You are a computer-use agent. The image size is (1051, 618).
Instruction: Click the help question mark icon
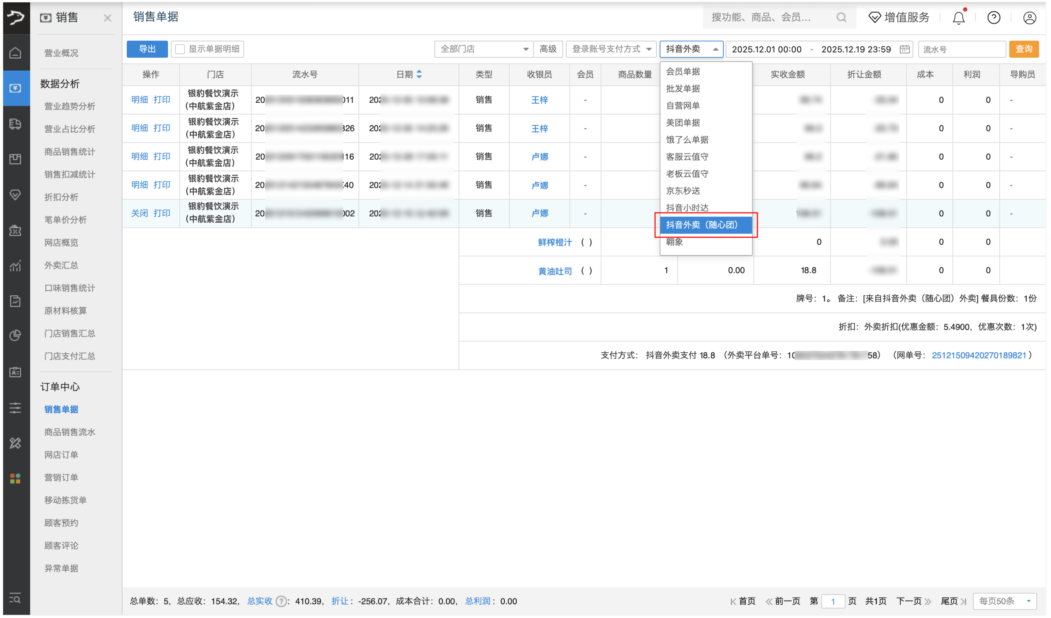click(994, 18)
